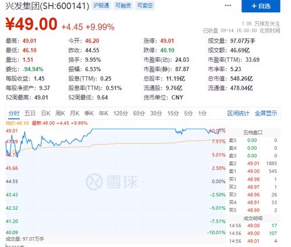Click the stock title 兴发集团(SH:600141)
This screenshot has height=247, width=291.
tap(47, 6)
